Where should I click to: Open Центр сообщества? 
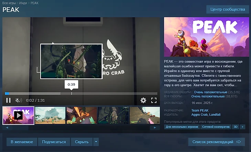tap(228, 9)
